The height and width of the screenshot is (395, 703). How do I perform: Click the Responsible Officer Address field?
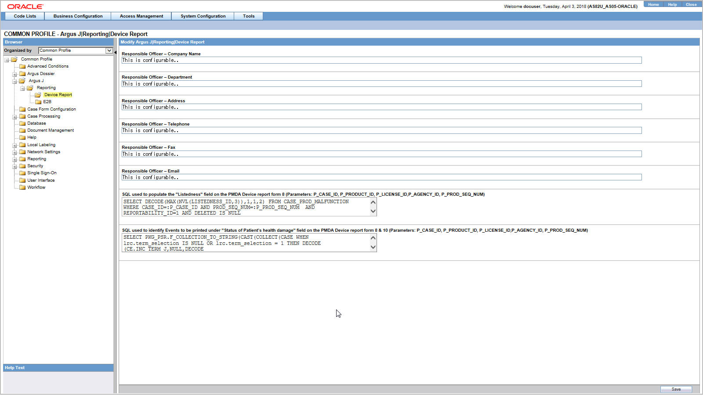(381, 107)
